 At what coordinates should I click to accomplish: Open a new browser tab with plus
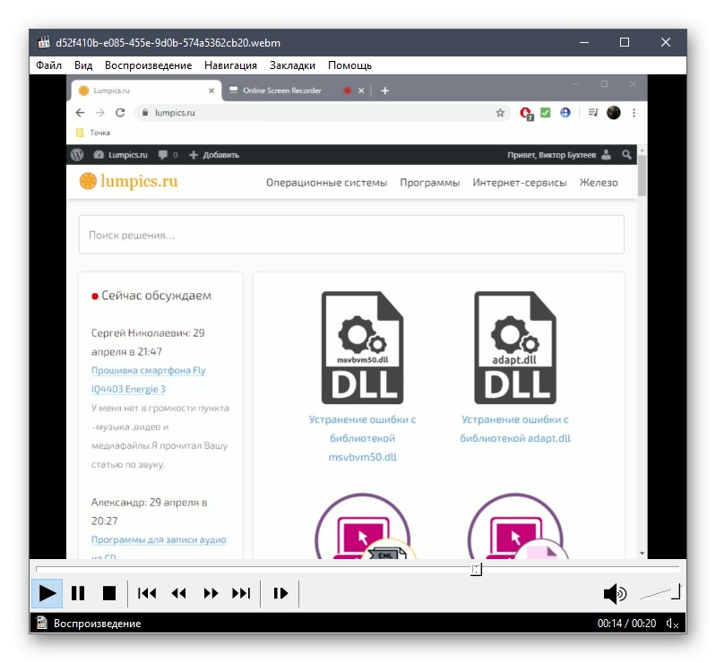(385, 90)
